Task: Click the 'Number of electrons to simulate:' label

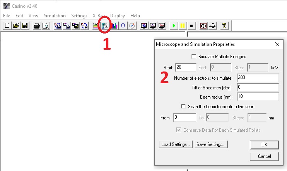Action: pos(203,78)
